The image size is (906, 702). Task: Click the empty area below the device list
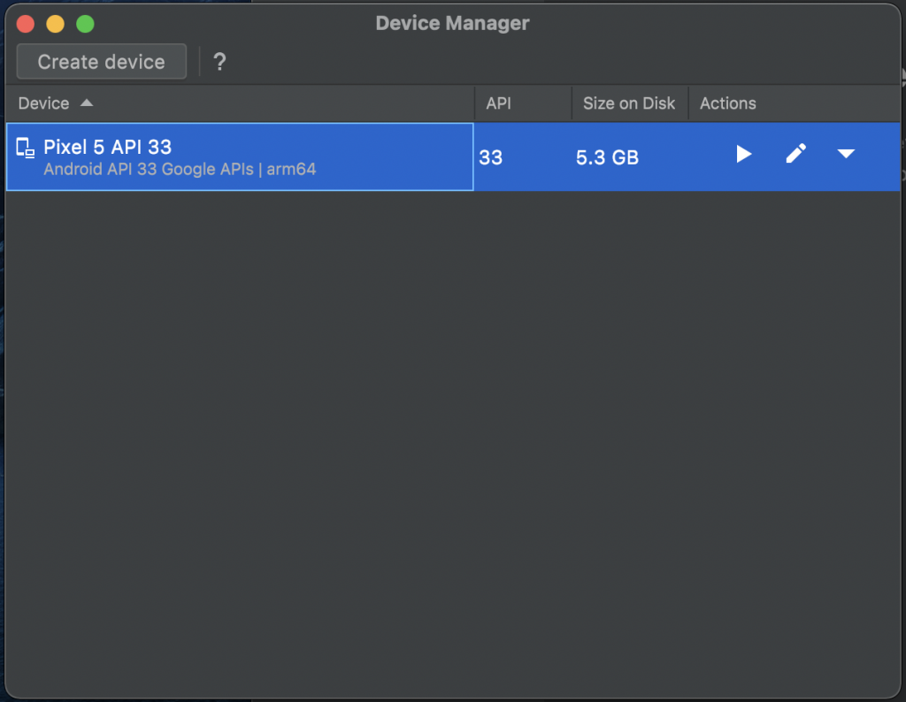point(451,424)
